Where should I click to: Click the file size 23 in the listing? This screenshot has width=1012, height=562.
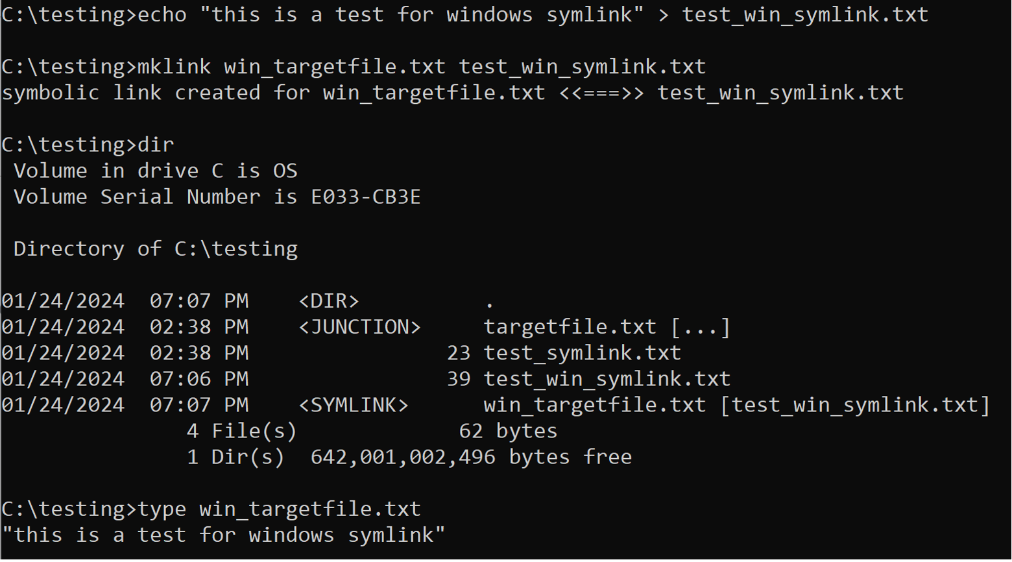point(458,353)
